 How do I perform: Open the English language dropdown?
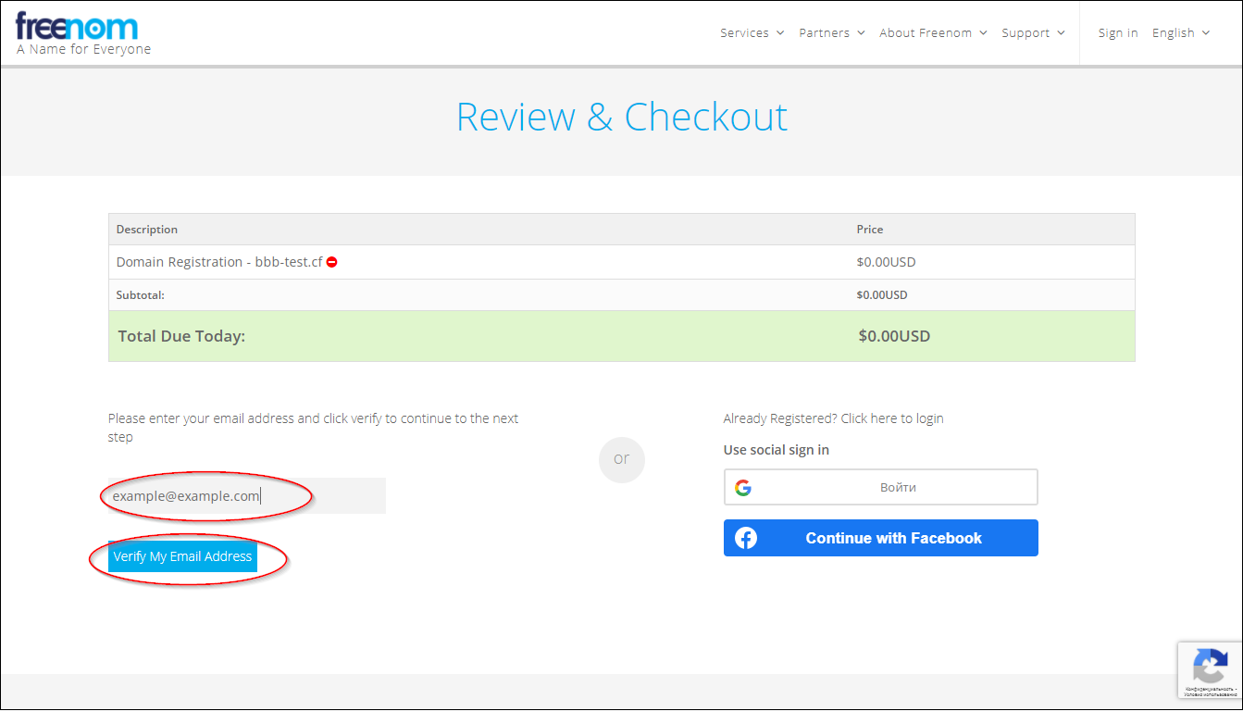point(1181,33)
